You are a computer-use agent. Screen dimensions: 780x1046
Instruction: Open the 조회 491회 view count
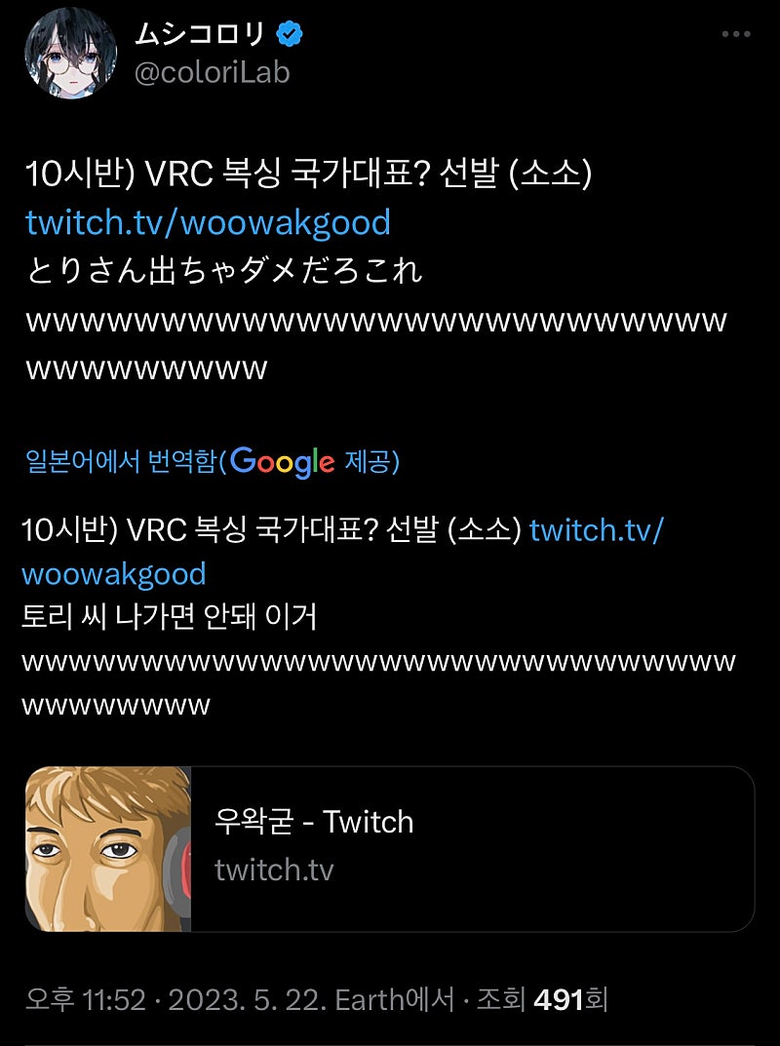542,1000
